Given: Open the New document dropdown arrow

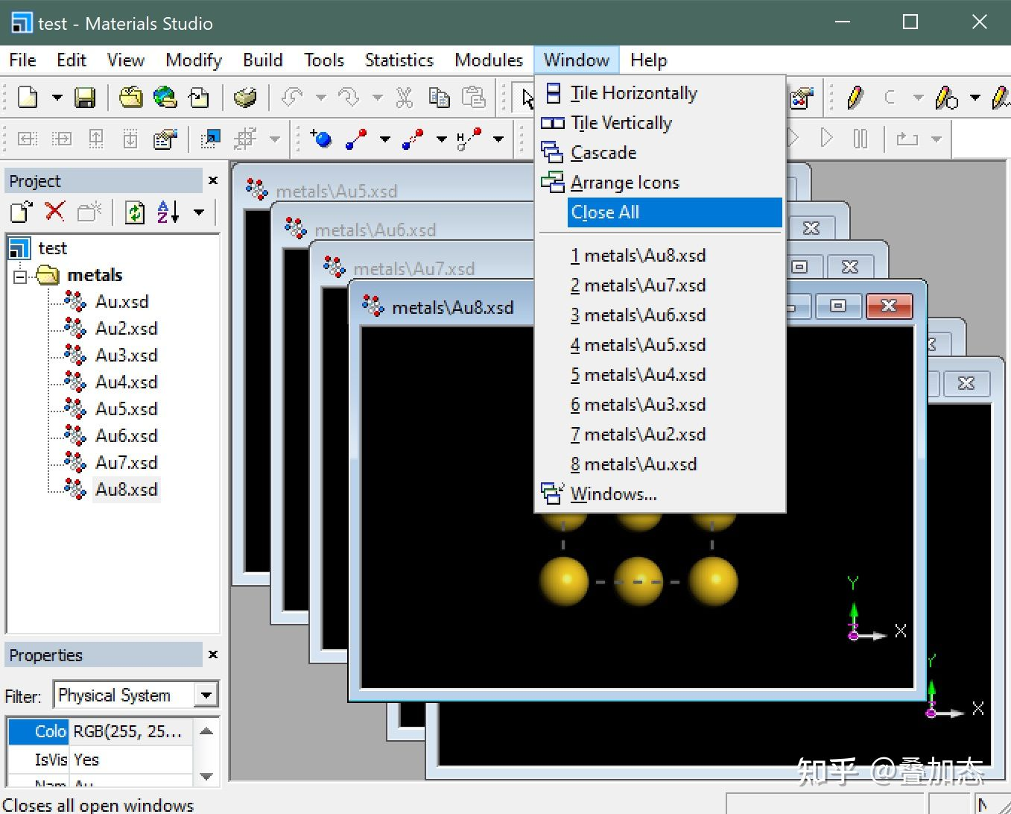Looking at the screenshot, I should [57, 98].
